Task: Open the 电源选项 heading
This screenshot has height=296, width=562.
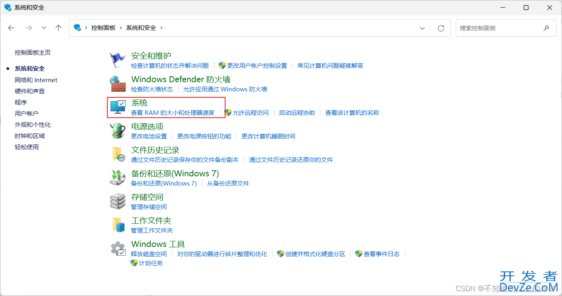Action: (x=147, y=126)
